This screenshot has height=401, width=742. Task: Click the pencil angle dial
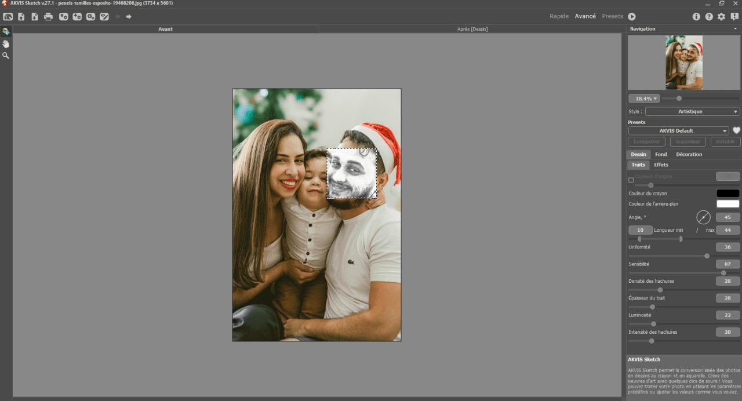pos(703,217)
